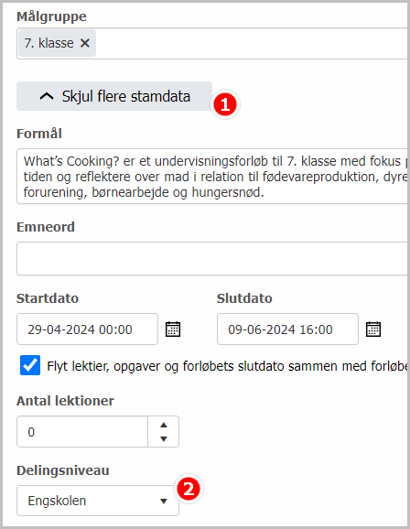The height and width of the screenshot is (529, 410).
Task: Select the 7. klasse tag label
Action: [x=49, y=43]
